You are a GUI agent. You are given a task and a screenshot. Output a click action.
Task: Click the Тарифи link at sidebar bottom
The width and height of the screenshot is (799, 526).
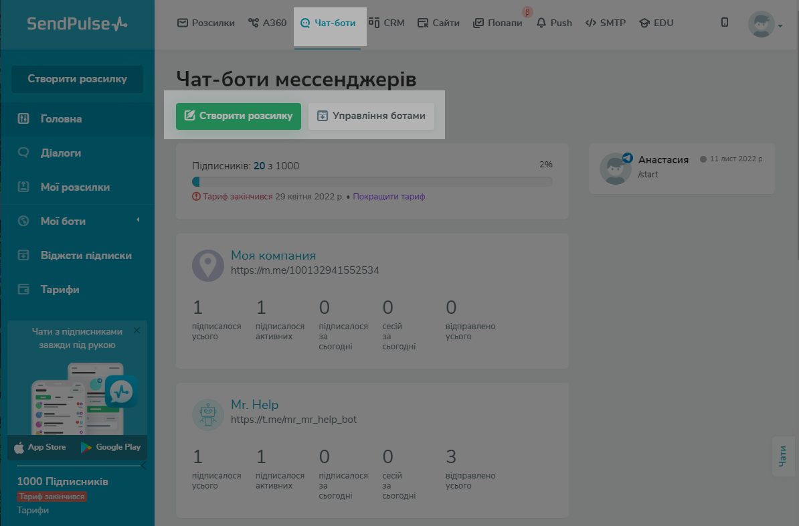click(x=33, y=510)
